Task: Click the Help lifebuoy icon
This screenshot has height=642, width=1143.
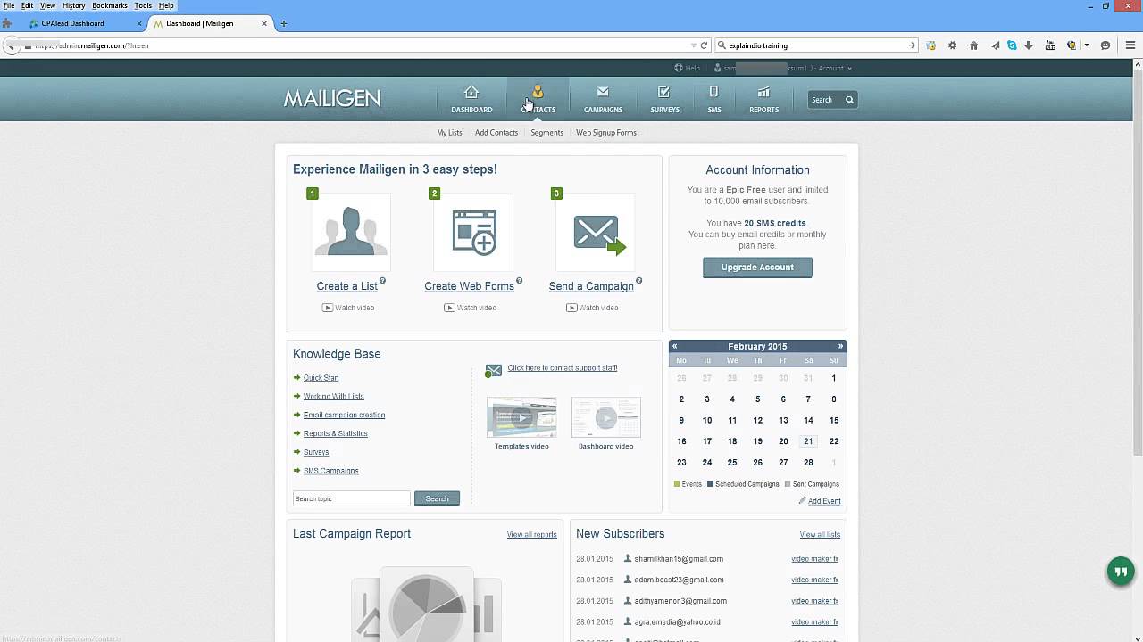Action: point(679,68)
